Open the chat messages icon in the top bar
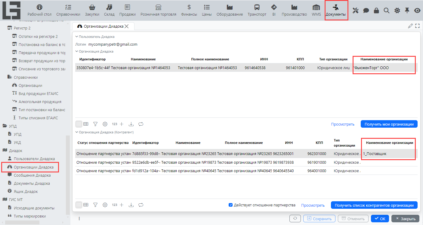The height and width of the screenshot is (225, 423). [x=366, y=11]
